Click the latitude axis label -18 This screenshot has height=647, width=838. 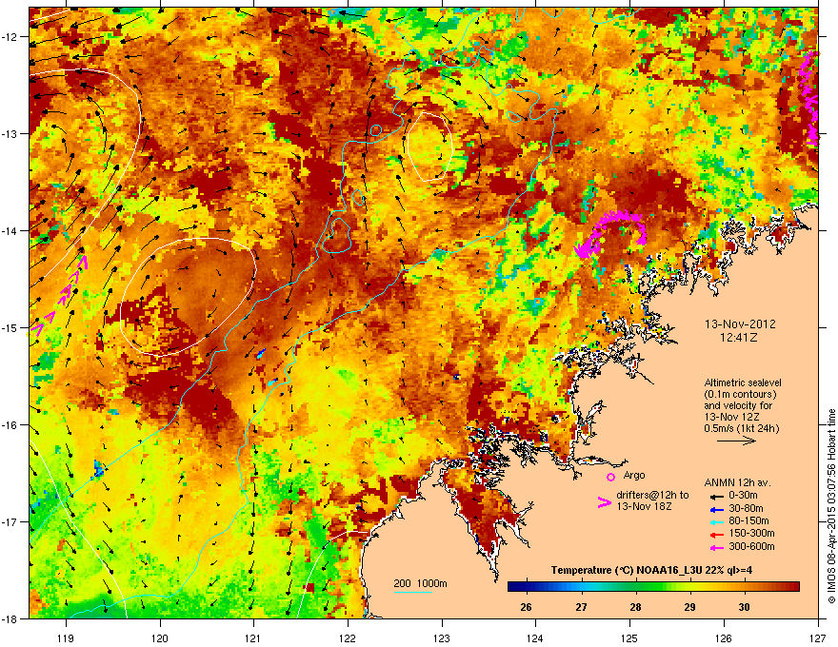10,618
